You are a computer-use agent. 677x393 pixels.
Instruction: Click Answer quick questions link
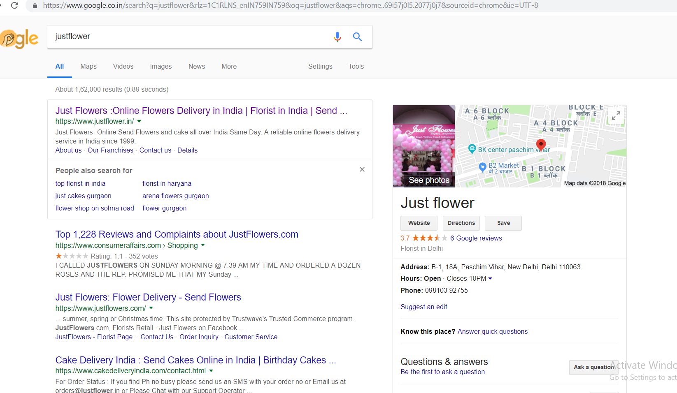point(493,331)
